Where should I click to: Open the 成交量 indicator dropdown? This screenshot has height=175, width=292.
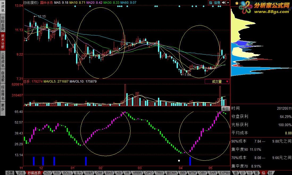tap(217, 82)
